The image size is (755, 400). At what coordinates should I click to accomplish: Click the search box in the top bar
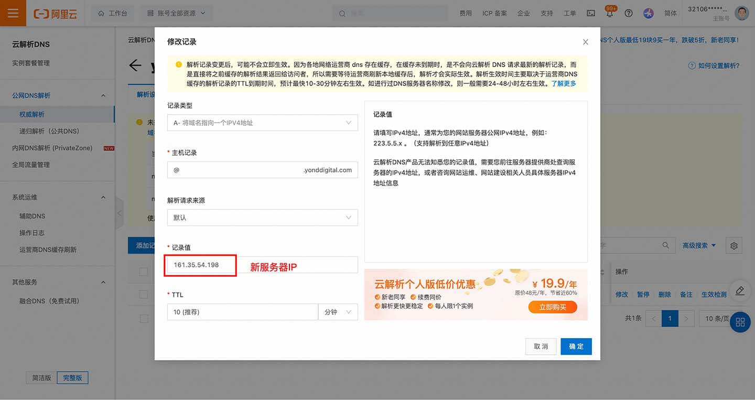[390, 14]
